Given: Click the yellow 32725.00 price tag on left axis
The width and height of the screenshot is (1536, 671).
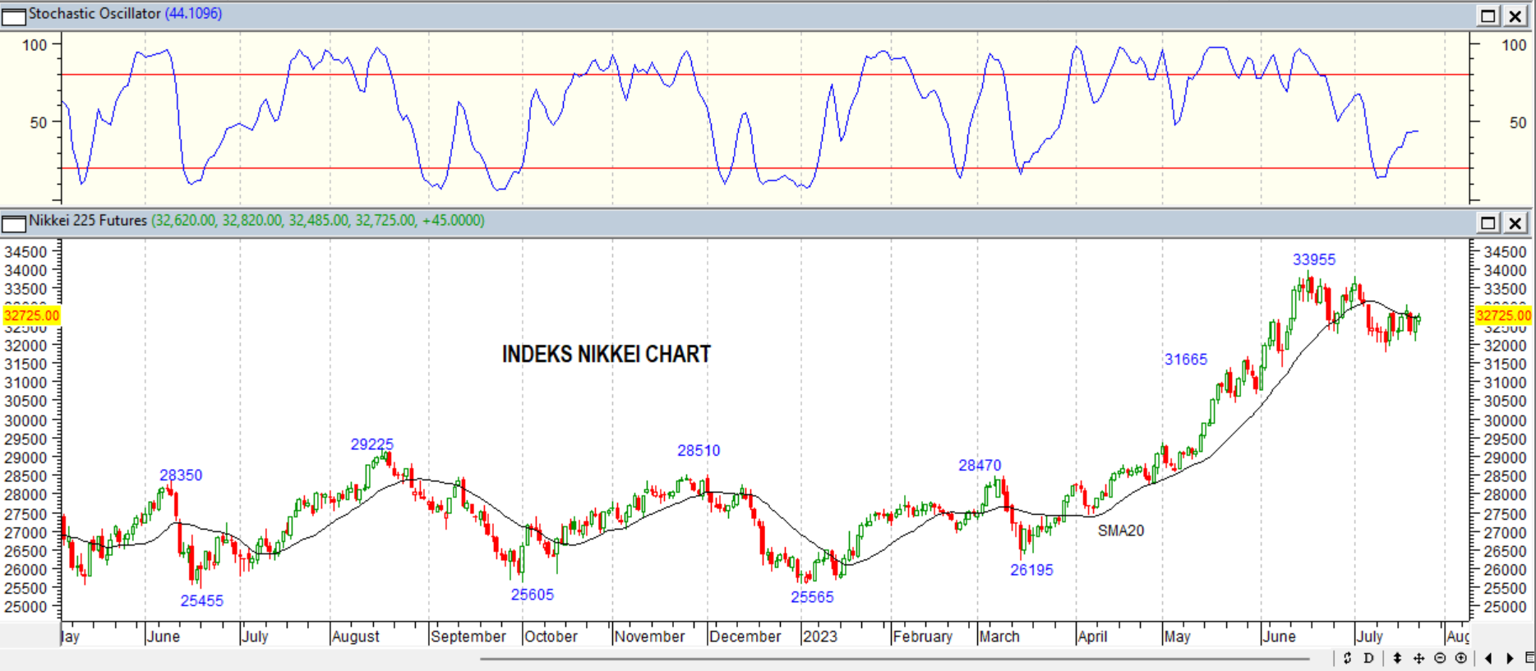Looking at the screenshot, I should (31, 315).
